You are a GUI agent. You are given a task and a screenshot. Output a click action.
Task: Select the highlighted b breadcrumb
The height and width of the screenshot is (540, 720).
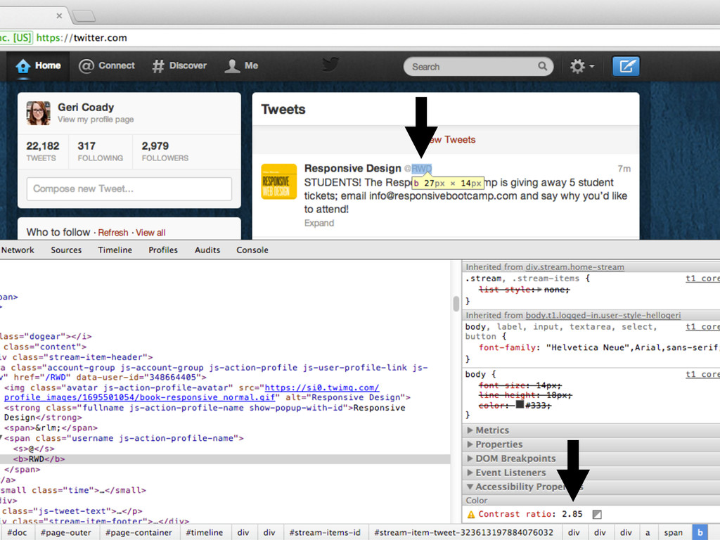coord(700,533)
